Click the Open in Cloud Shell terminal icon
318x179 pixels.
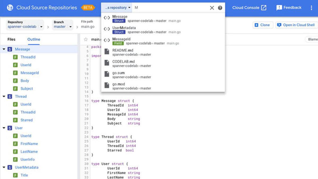pyautogui.click(x=279, y=25)
